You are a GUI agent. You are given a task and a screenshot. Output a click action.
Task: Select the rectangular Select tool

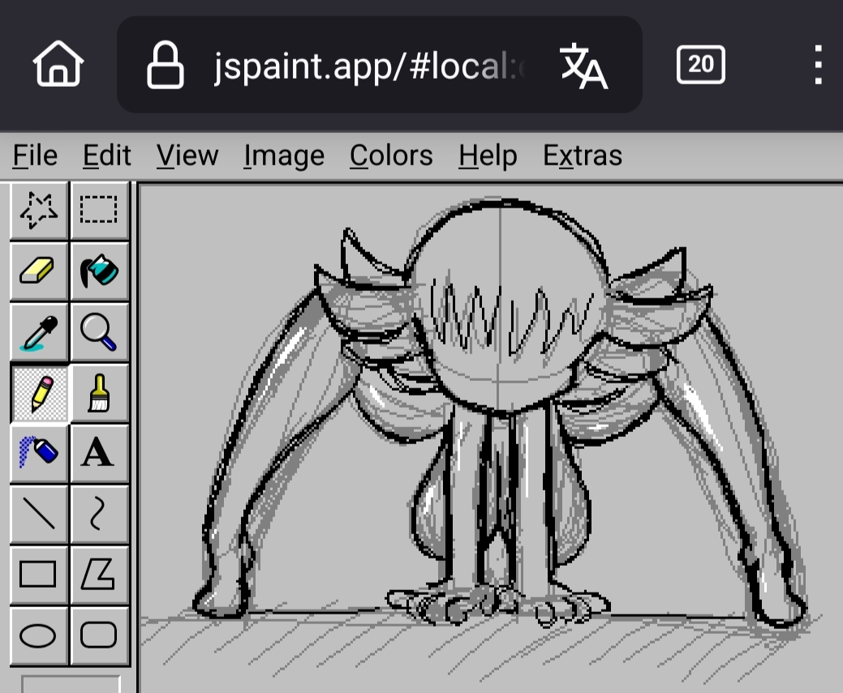pos(100,210)
